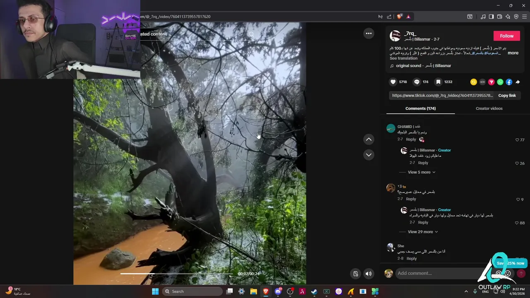Follow the _7rq_ account
This screenshot has width=530, height=298.
pyautogui.click(x=506, y=36)
